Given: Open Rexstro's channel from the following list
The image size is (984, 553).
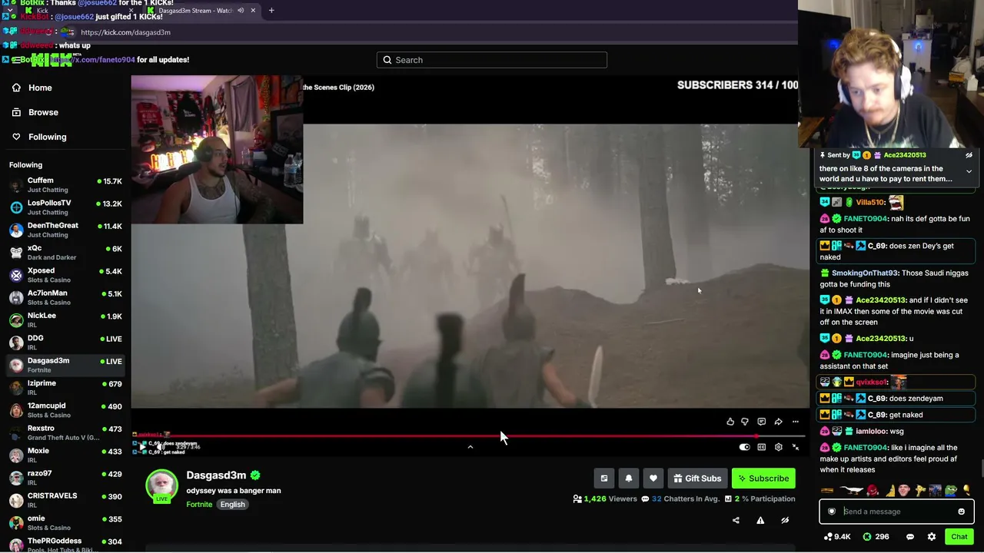Looking at the screenshot, I should point(65,432).
